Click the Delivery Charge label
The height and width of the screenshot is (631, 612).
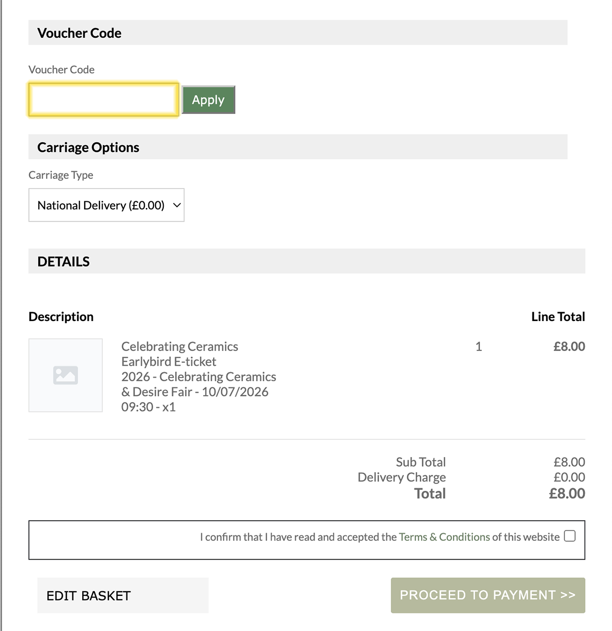tap(402, 477)
